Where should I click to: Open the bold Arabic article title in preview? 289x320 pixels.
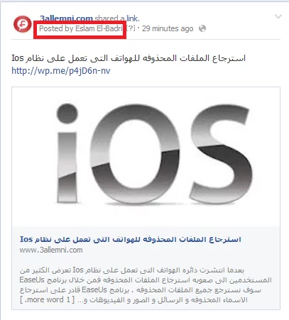point(130,239)
